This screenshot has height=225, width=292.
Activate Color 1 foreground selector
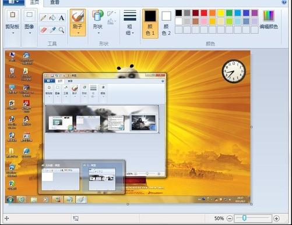pyautogui.click(x=150, y=23)
